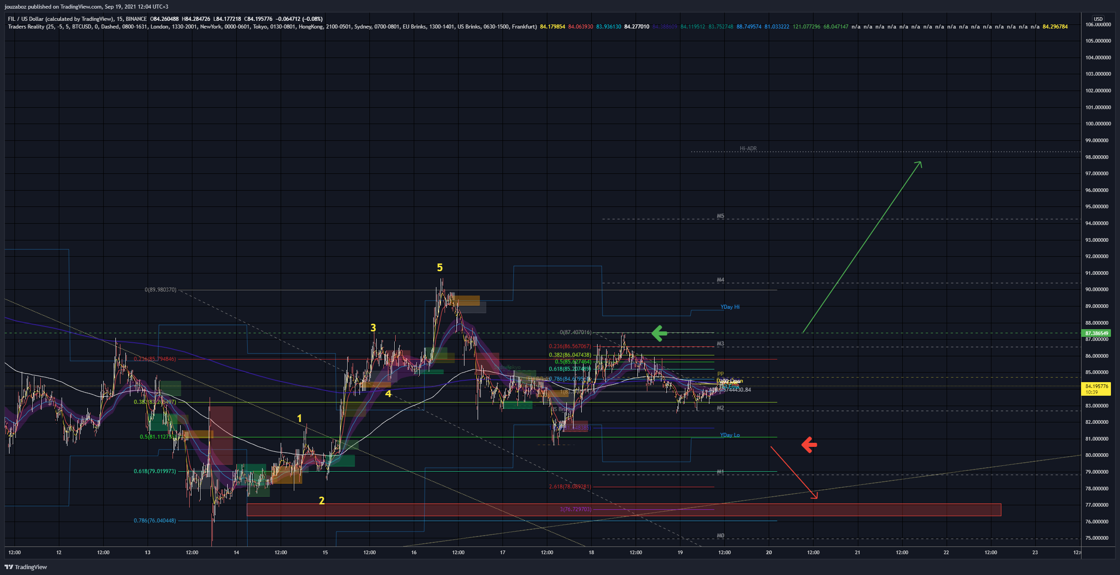Select the 0.236(85.794846) Fibonacci label

(x=155, y=359)
